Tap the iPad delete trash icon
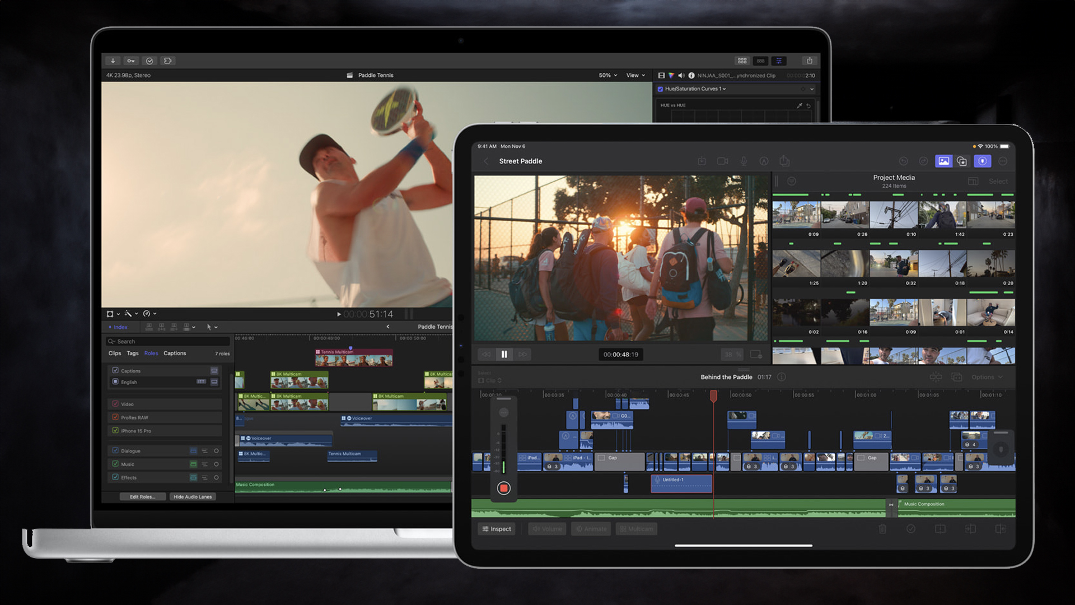Screen dimensions: 1075x605 pyautogui.click(x=882, y=528)
